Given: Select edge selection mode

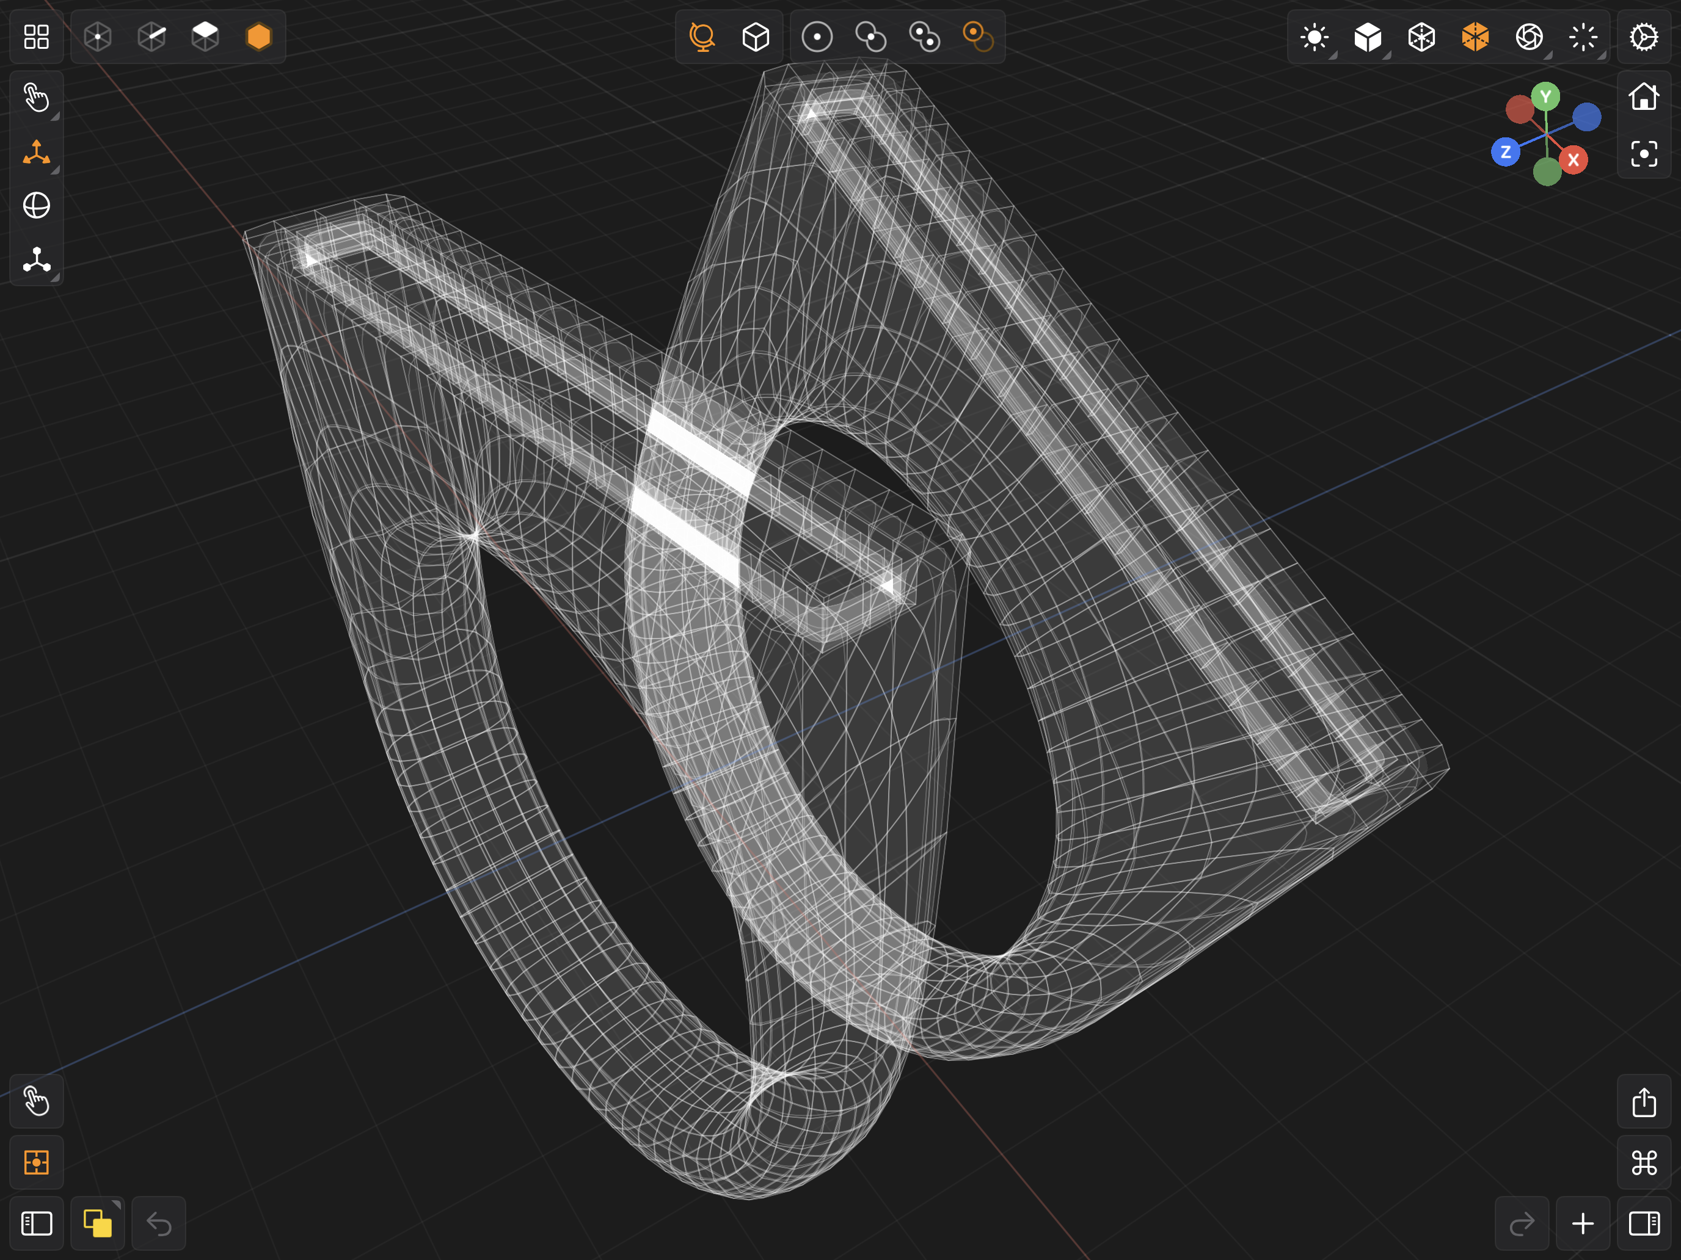Looking at the screenshot, I should (x=152, y=37).
